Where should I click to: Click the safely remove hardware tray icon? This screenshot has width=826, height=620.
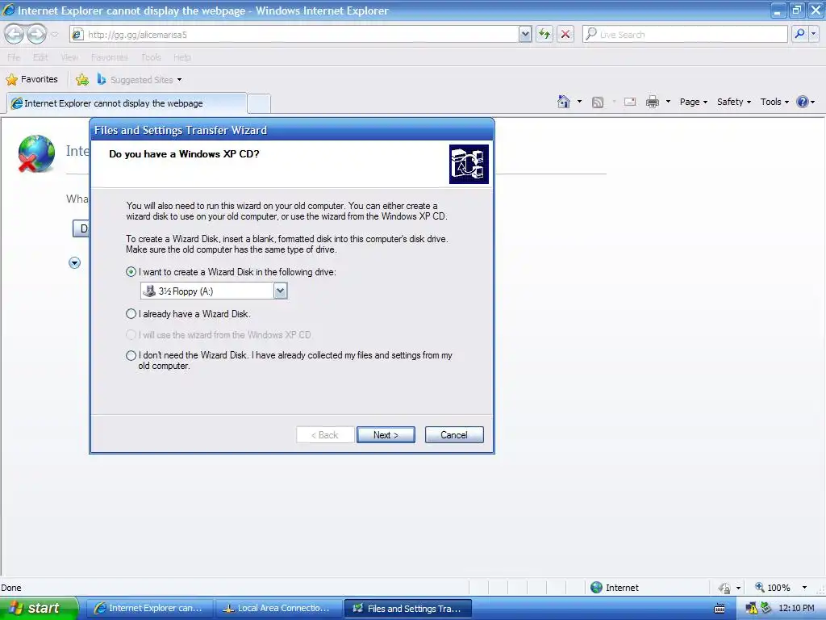tap(766, 608)
